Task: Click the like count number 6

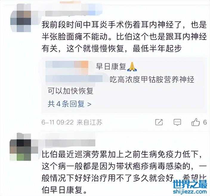Action: pos(205,122)
